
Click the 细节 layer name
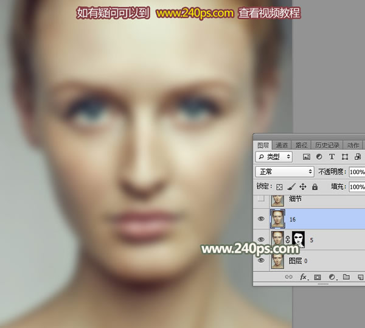(x=295, y=199)
